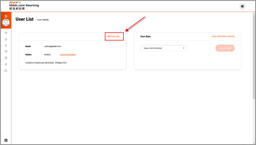The width and height of the screenshot is (256, 145).
Task: Click the hexagon settings icon in sidebar
Action: coord(6,58)
